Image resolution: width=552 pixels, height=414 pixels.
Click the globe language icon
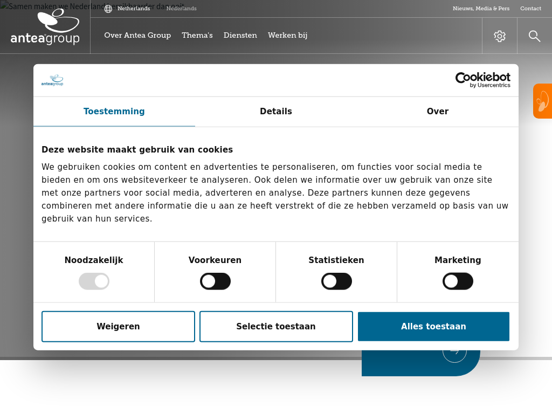click(x=108, y=9)
